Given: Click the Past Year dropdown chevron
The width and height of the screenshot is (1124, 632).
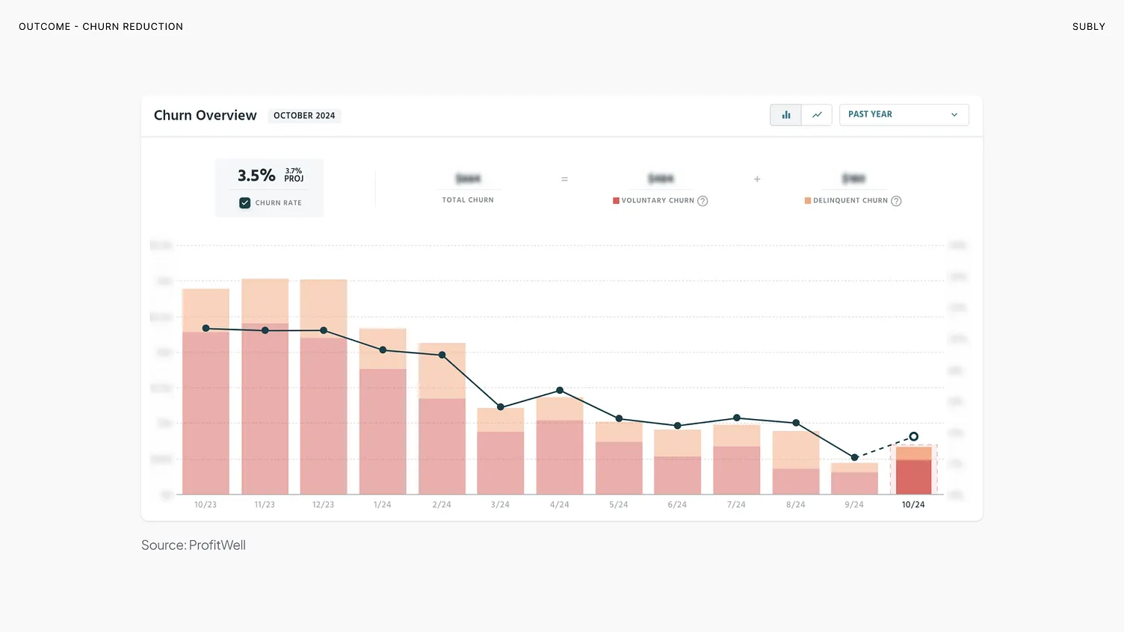Looking at the screenshot, I should [x=954, y=115].
